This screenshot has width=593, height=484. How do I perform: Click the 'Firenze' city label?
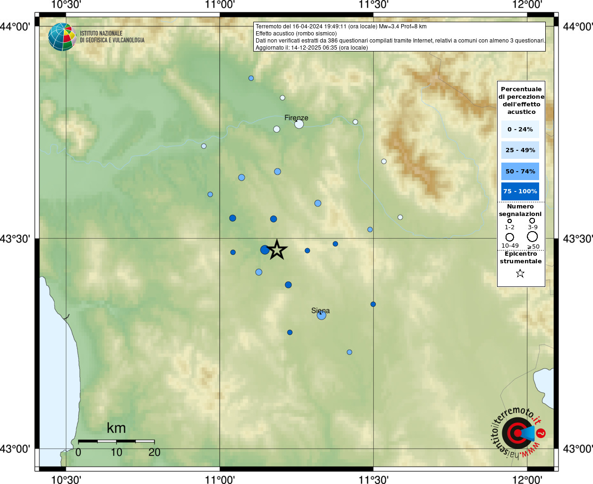coord(296,118)
